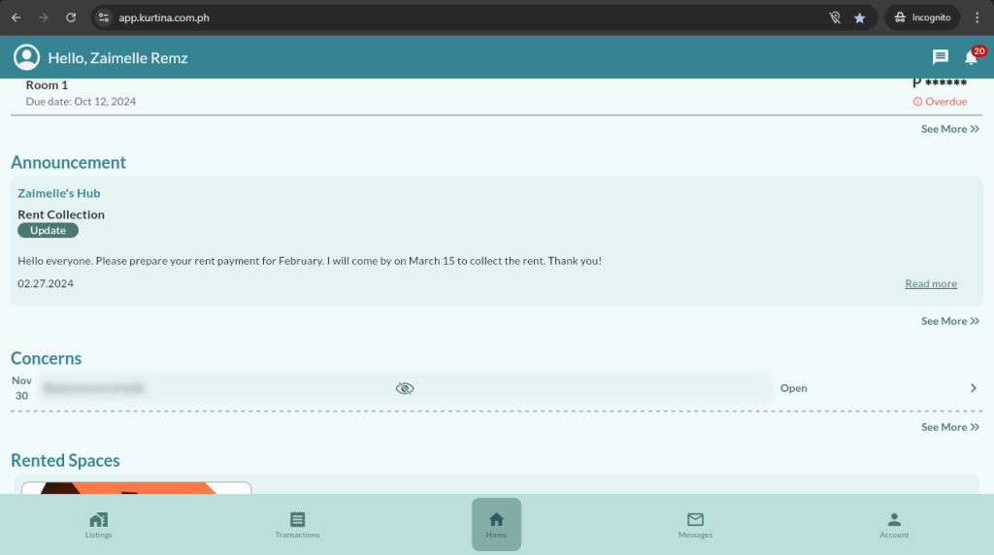
Task: Open the notifications bell icon
Action: click(971, 57)
